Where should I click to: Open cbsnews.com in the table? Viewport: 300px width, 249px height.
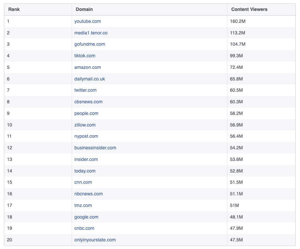tap(88, 102)
